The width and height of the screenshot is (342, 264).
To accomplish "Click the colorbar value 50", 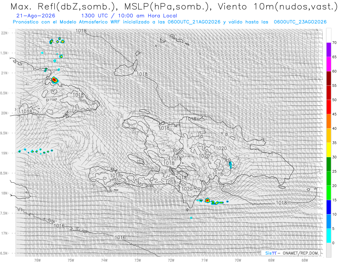I will tap(334, 100).
